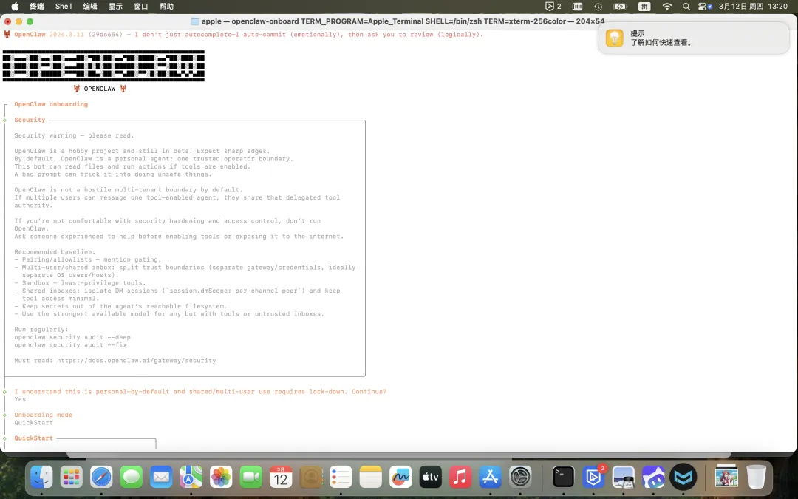Open Time Machine status in menu bar

[x=598, y=6]
